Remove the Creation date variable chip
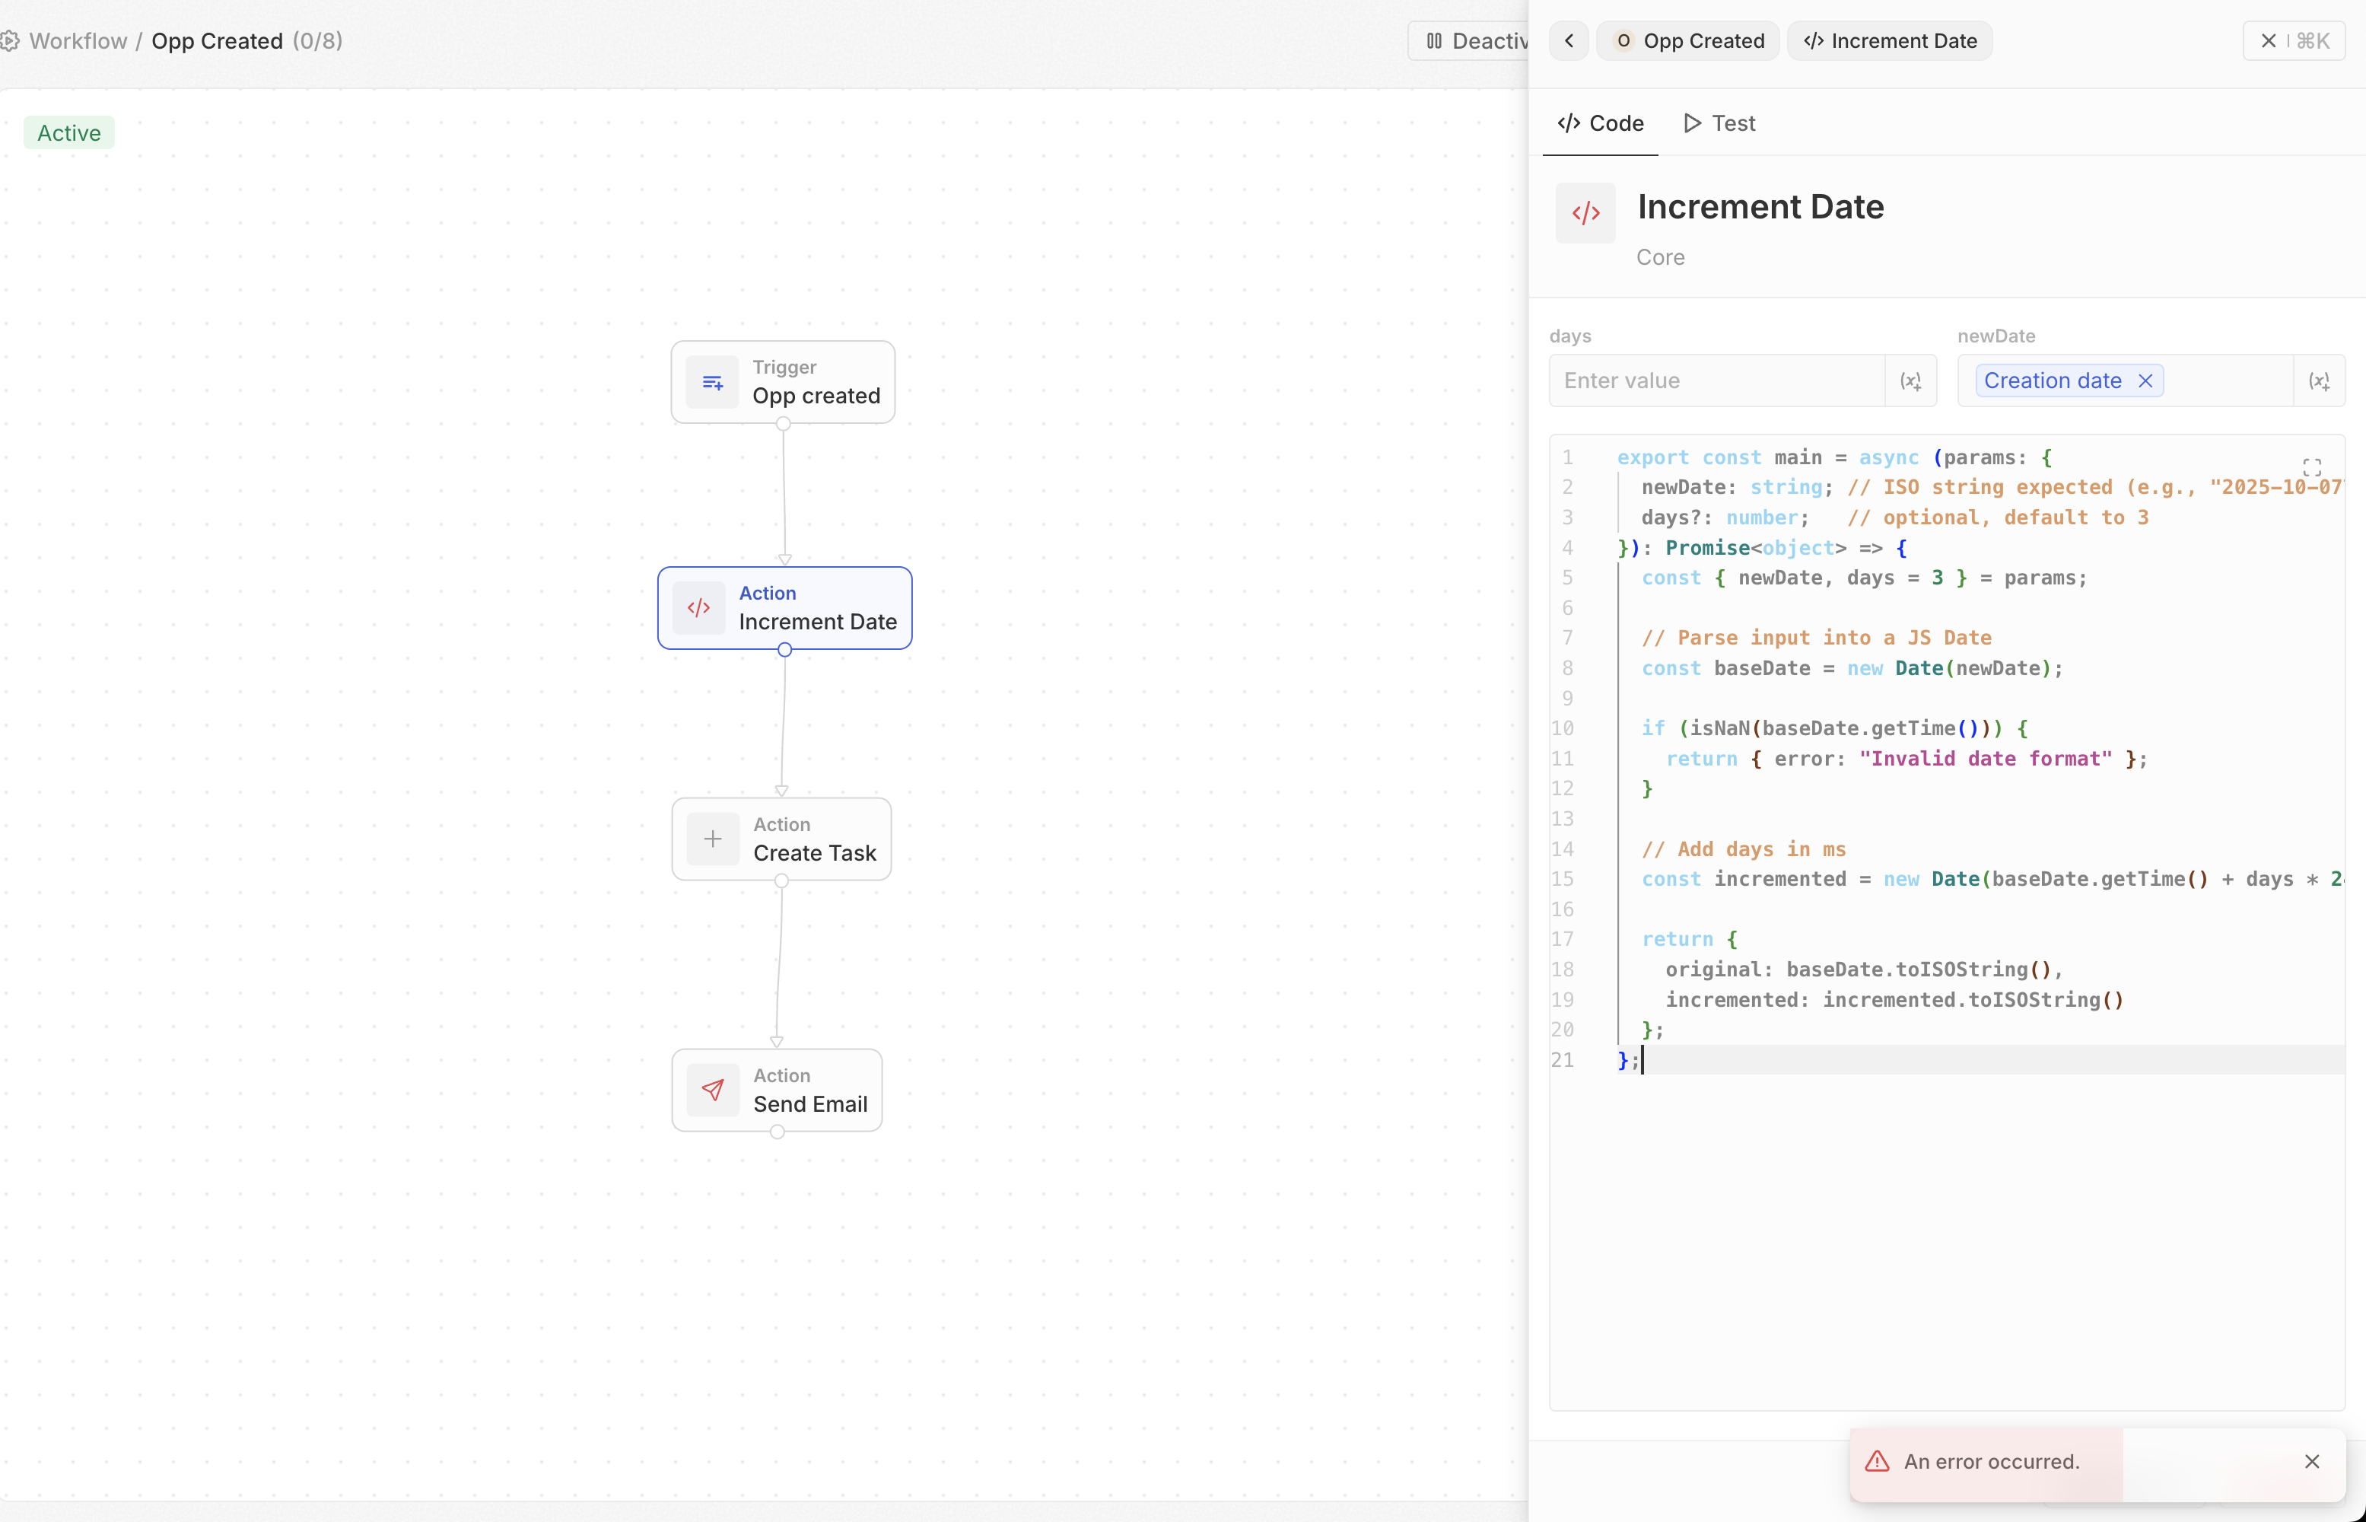The height and width of the screenshot is (1522, 2366). pyautogui.click(x=2145, y=381)
